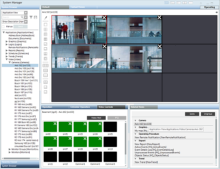This screenshot has height=169, width=220.
Task: Collapse the Report section in Related Items
Action: [x=136, y=141]
